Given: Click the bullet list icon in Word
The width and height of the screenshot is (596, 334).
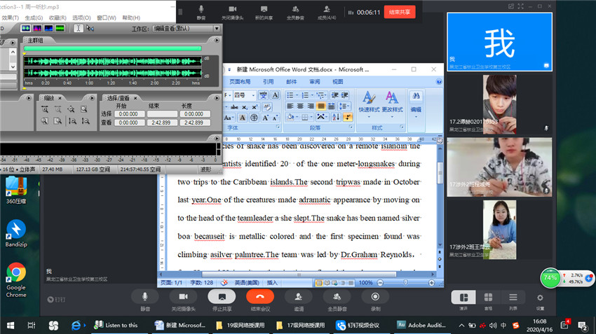Looking at the screenshot, I should point(291,95).
